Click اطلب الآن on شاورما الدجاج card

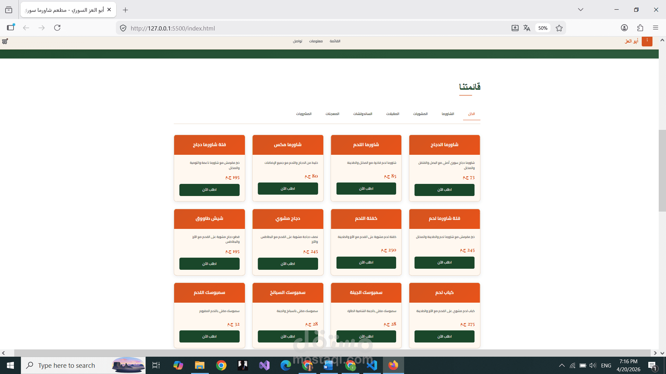coord(444,190)
